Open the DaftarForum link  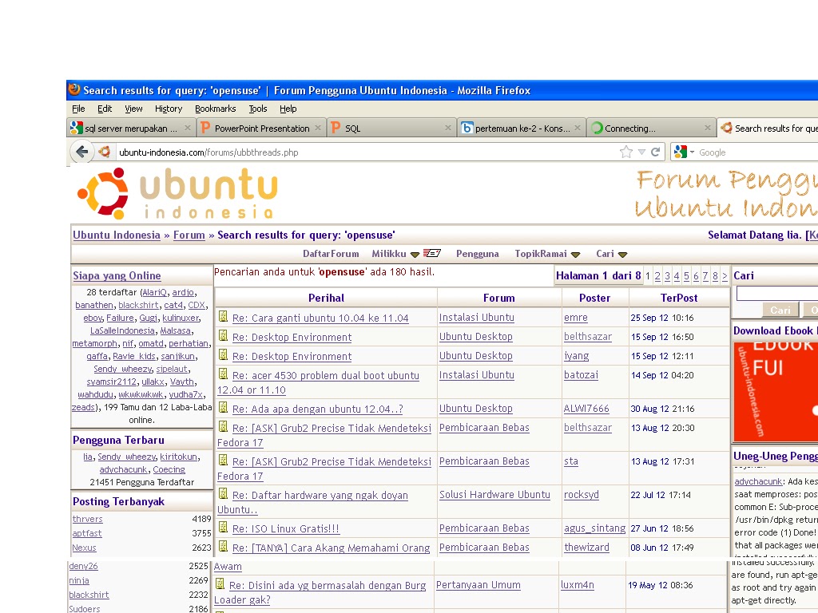(331, 254)
